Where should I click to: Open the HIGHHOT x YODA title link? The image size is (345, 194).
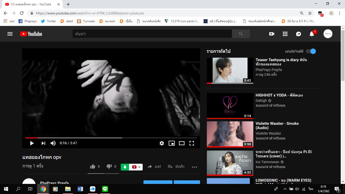[279, 95]
